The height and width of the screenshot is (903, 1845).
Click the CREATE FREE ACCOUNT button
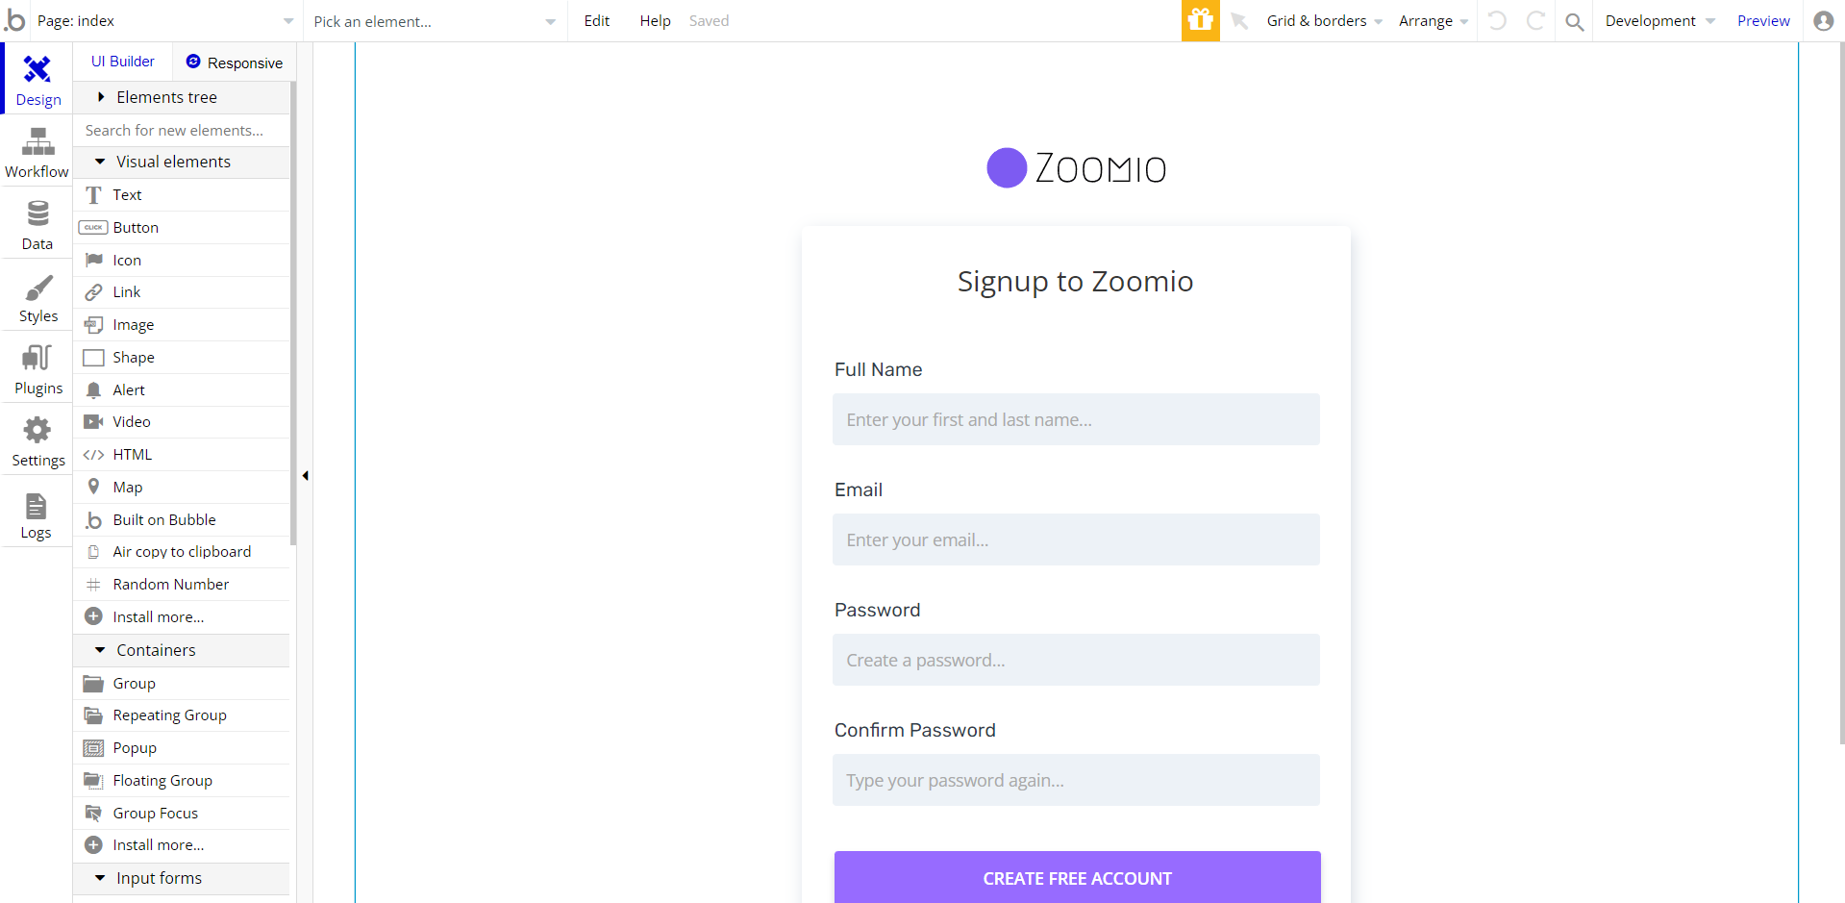pos(1077,877)
